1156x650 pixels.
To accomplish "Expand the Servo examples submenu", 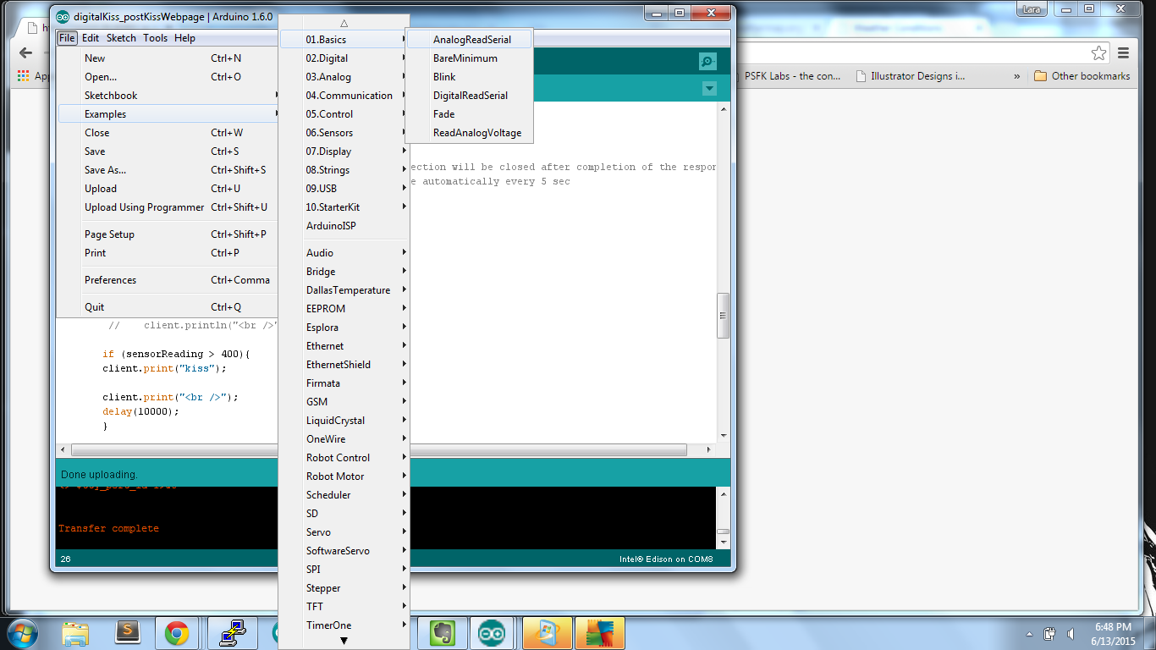I will [x=344, y=532].
